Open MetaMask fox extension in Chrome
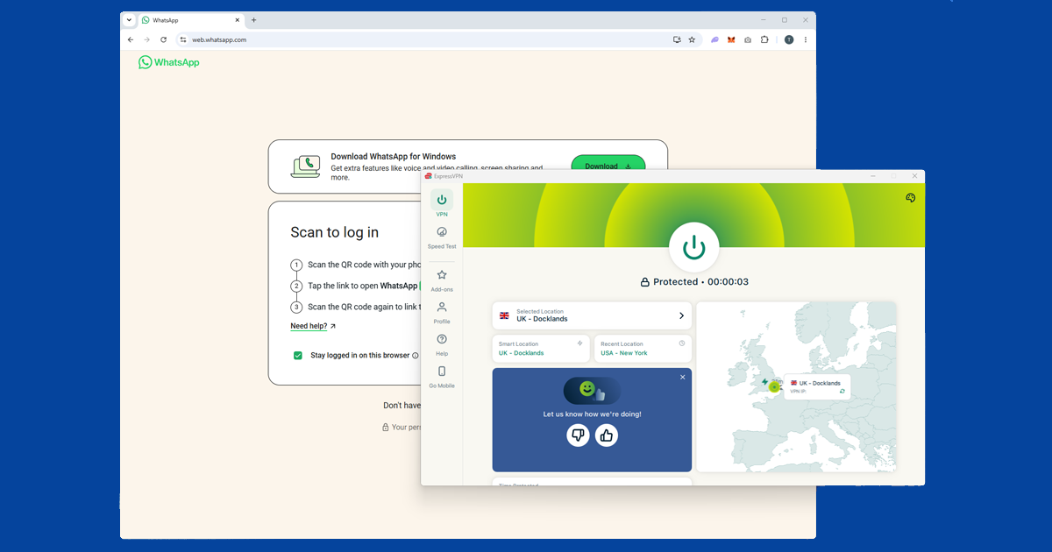The width and height of the screenshot is (1052, 552). point(731,39)
